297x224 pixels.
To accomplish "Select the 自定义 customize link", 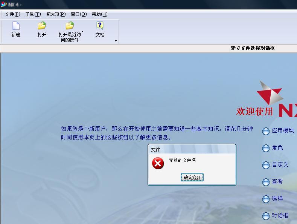I will pos(280,164).
